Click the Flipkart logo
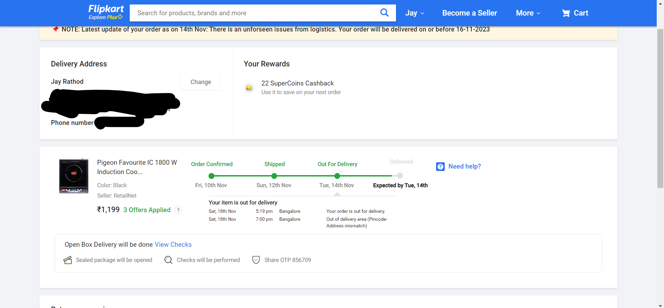Viewport: 664px width, 308px height. pyautogui.click(x=106, y=9)
